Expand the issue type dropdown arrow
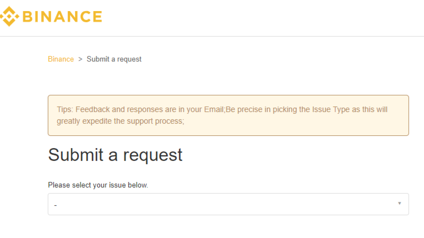The height and width of the screenshot is (238, 424). pyautogui.click(x=399, y=203)
